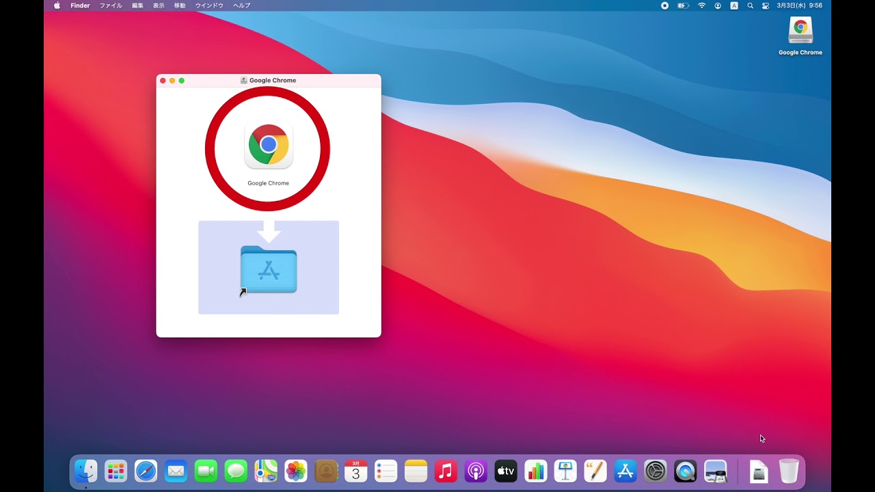This screenshot has height=492, width=875.
Task: Launch Music app from Dock
Action: 446,471
